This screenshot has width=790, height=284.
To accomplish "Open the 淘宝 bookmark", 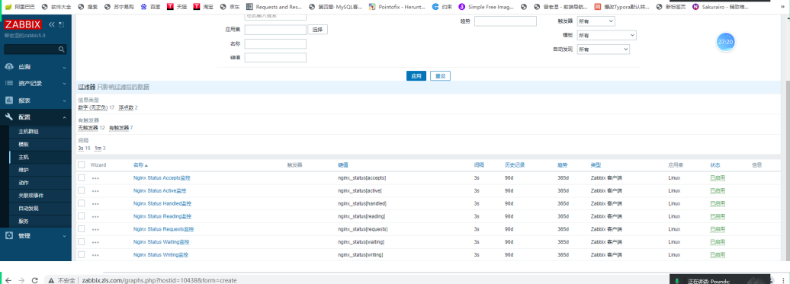I will click(x=204, y=7).
